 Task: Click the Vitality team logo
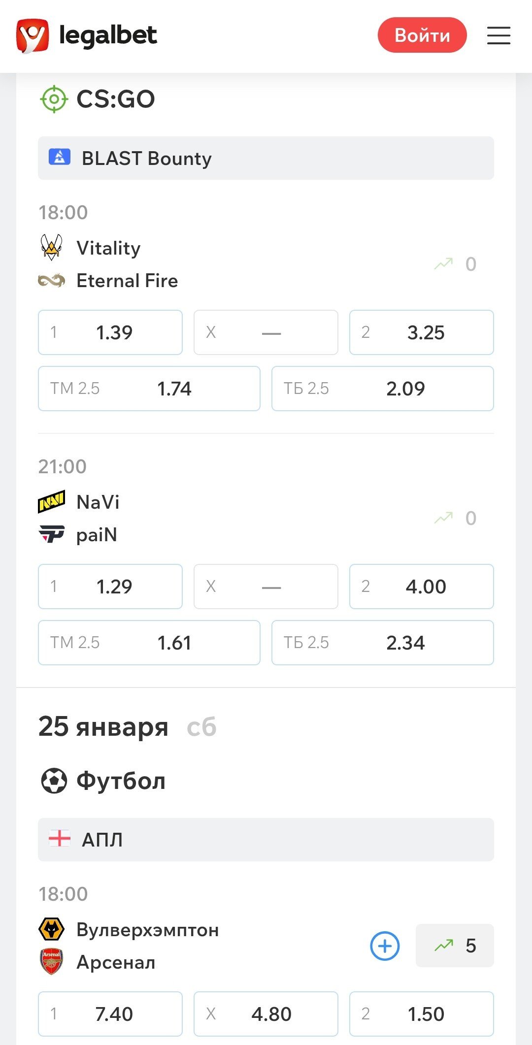pyautogui.click(x=51, y=247)
